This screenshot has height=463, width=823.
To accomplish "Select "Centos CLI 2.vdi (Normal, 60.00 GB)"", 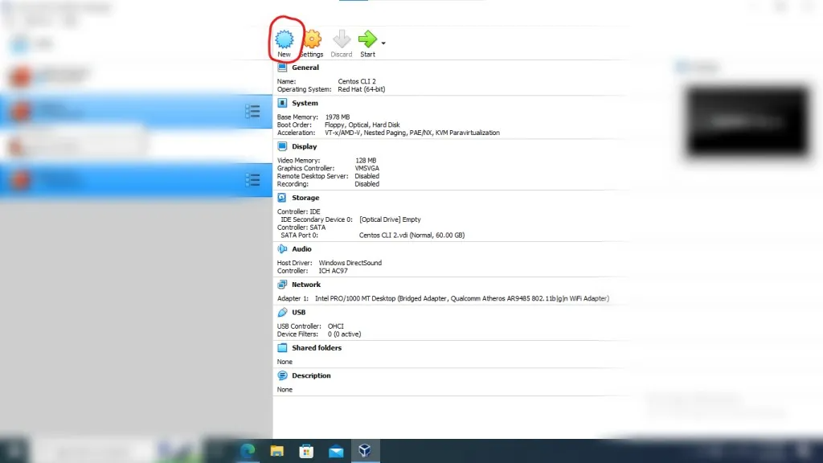I will [x=412, y=236].
